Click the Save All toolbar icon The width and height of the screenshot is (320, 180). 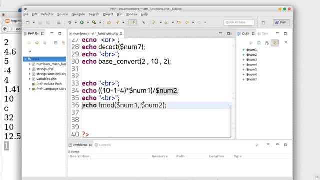point(48,22)
